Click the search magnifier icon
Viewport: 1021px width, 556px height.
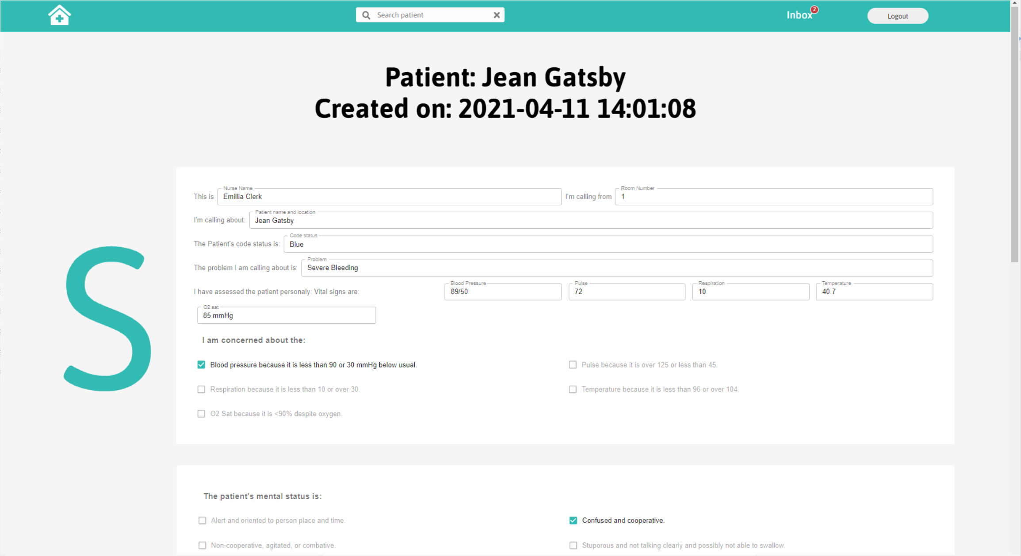[x=366, y=15]
